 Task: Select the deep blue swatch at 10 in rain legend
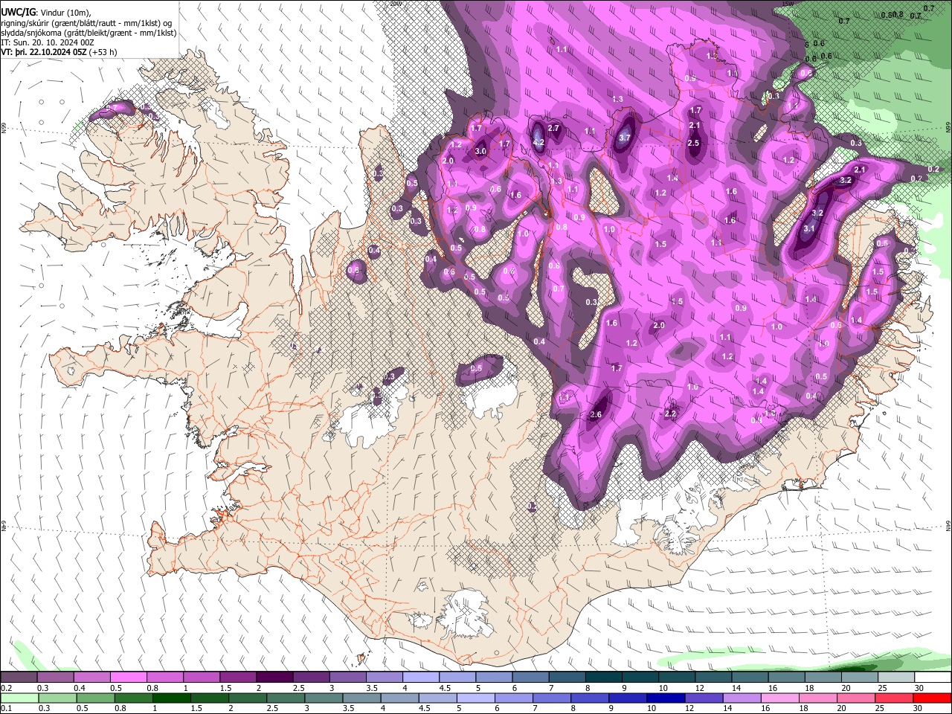click(x=665, y=698)
